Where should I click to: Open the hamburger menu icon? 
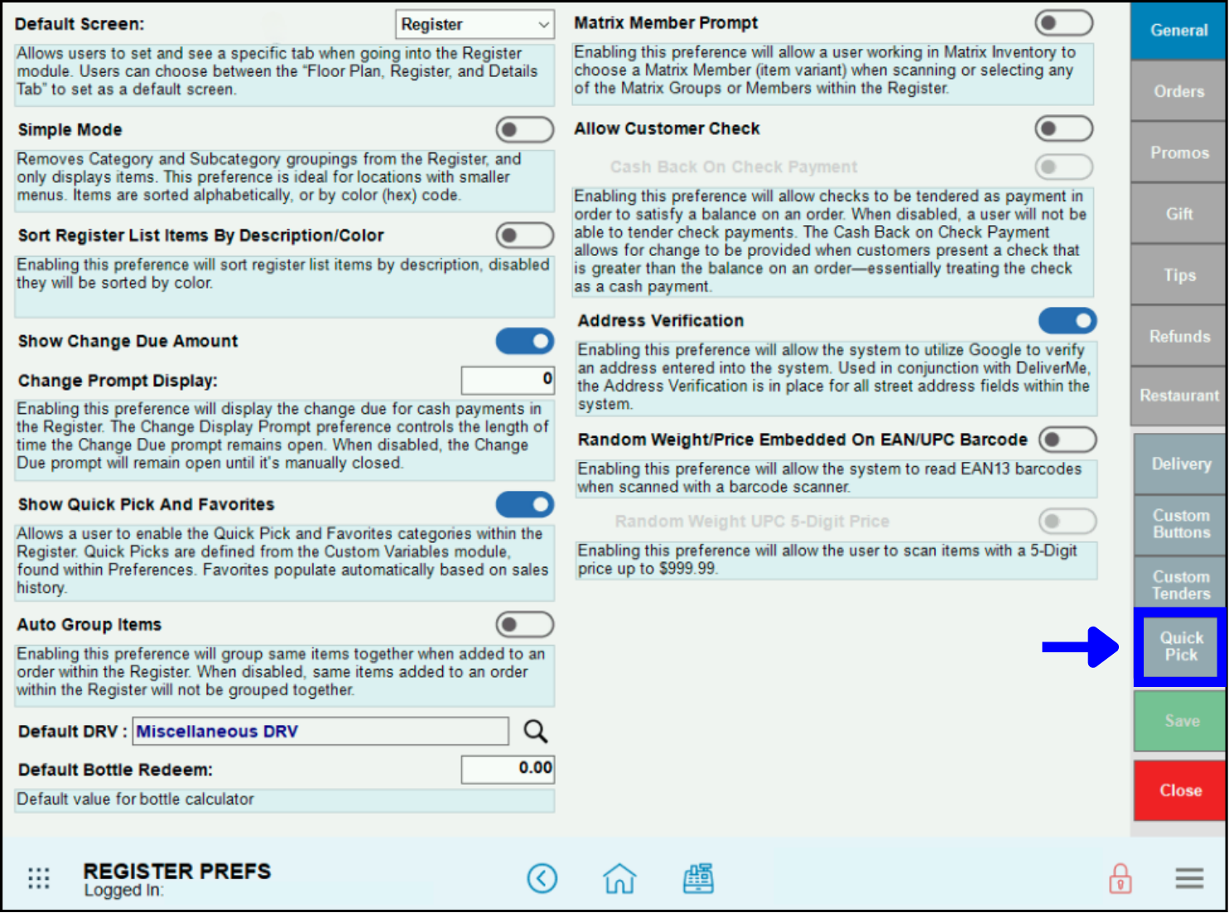click(x=1189, y=878)
